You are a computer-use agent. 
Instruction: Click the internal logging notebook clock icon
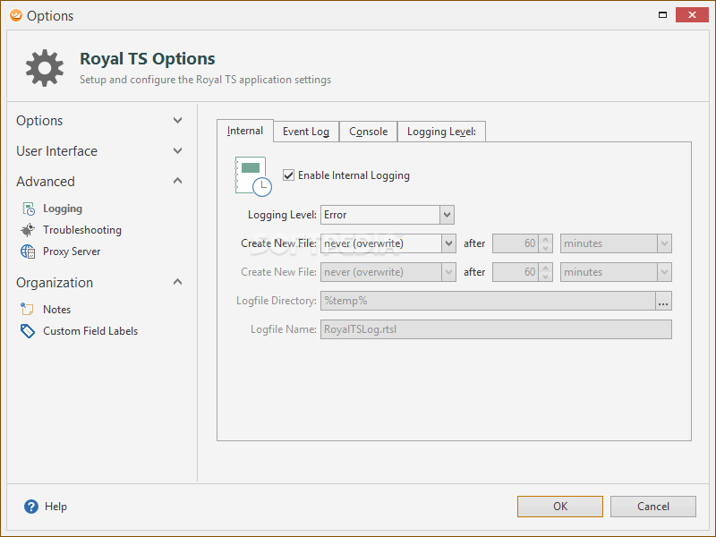pyautogui.click(x=253, y=176)
